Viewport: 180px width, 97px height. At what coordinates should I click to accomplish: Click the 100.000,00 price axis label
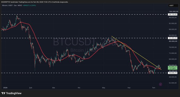coord(174,11)
